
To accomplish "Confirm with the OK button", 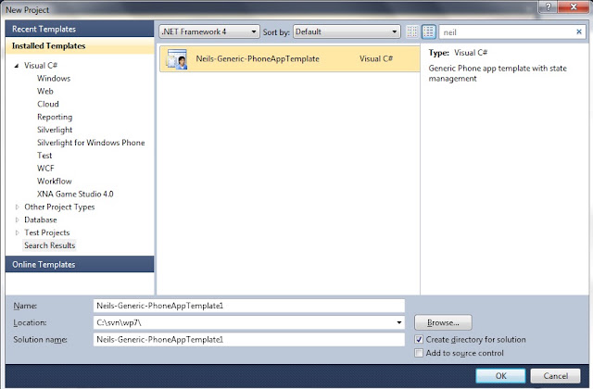I will pos(500,376).
